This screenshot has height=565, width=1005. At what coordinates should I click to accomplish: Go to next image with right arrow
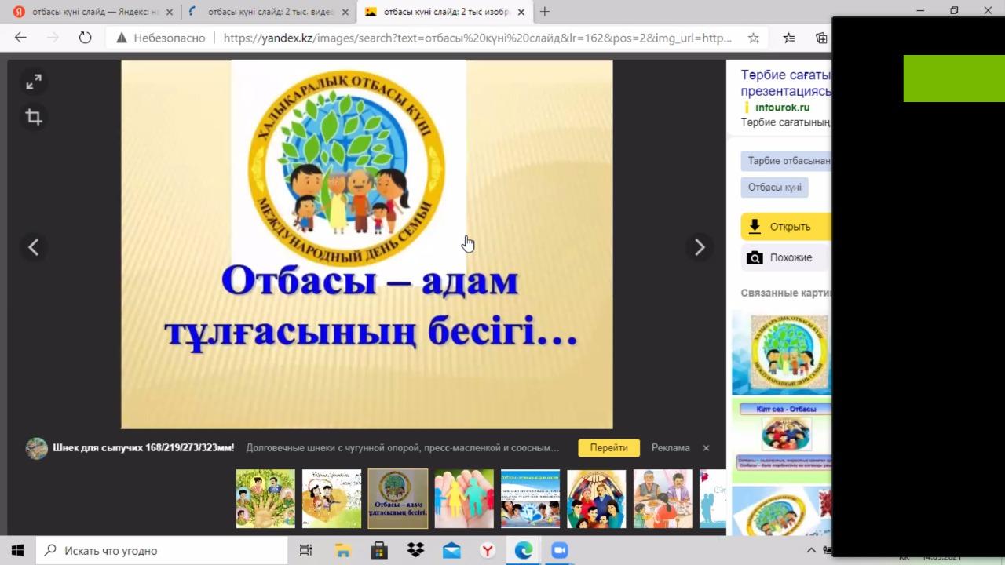click(699, 247)
